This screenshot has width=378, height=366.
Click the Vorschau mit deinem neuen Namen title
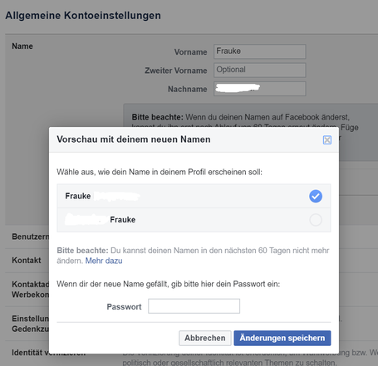pos(134,139)
